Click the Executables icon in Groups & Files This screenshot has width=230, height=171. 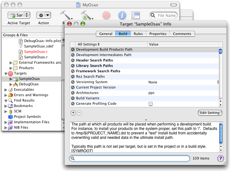(11, 89)
